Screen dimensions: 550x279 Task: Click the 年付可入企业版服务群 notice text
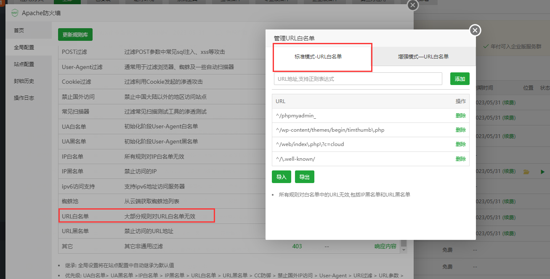click(x=516, y=46)
